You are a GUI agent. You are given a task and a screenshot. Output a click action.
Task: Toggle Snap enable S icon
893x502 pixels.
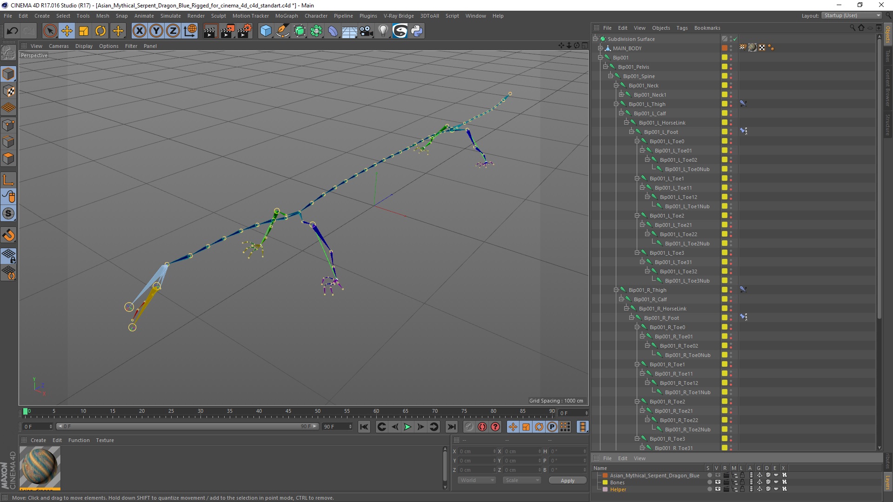click(8, 214)
